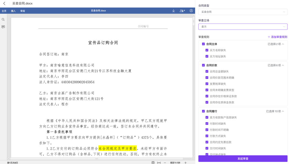291x164 pixels.
Task: Toggle the 合同履行 rule group checkbox
Action: coord(203,111)
